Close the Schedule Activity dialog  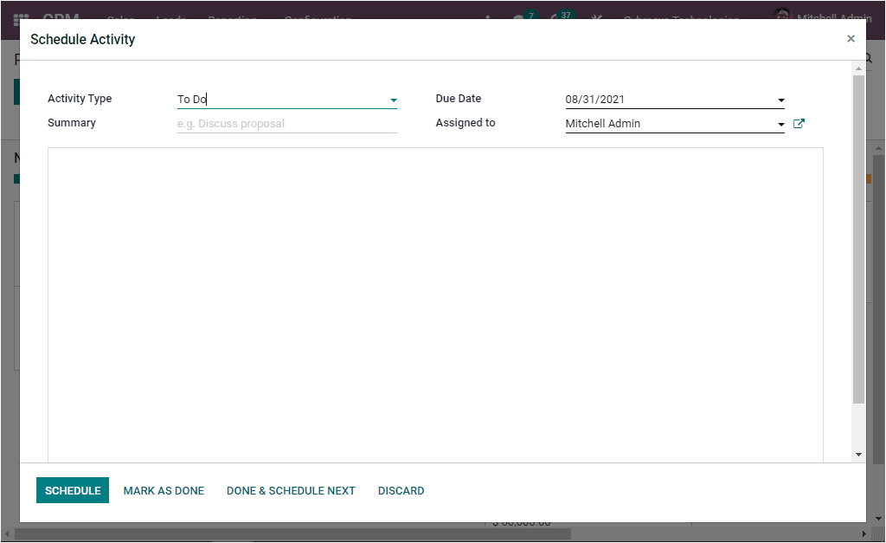tap(851, 38)
